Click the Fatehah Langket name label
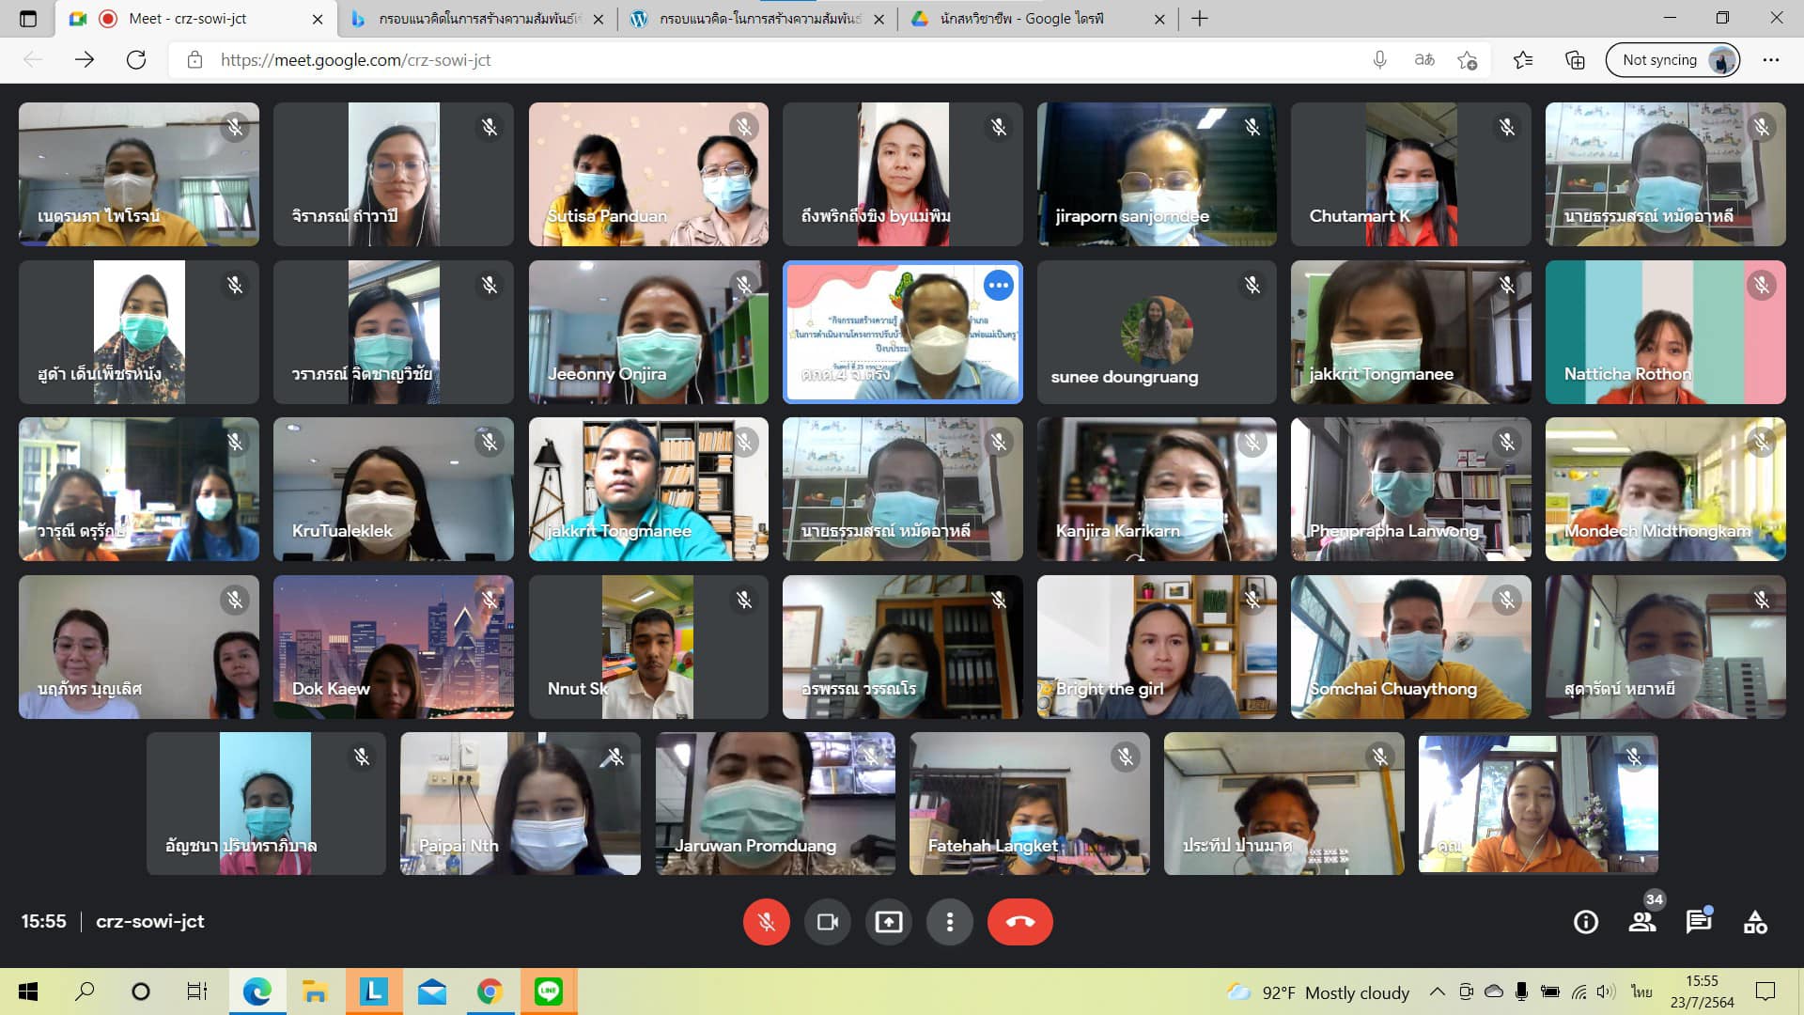This screenshot has width=1804, height=1015. click(x=993, y=846)
